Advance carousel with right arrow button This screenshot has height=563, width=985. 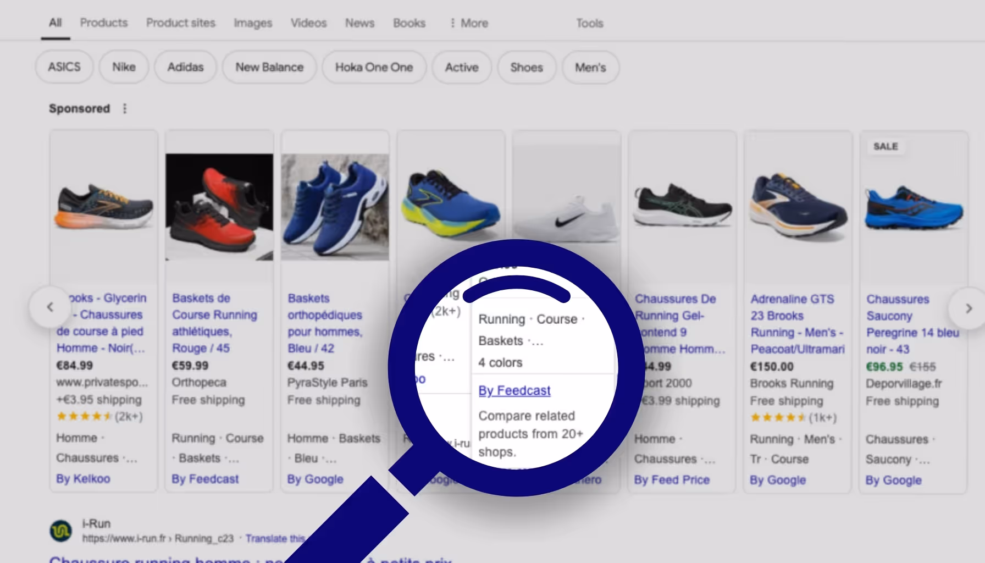pyautogui.click(x=969, y=308)
